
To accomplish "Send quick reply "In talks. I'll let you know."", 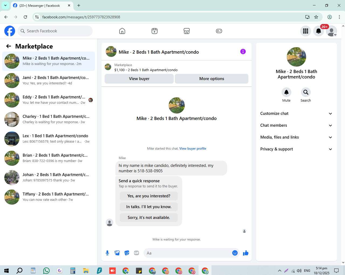I will coord(149,207).
